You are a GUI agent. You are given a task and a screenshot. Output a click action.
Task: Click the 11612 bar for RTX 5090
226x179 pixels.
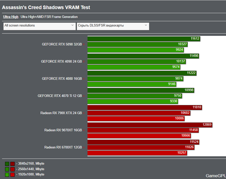(x=144, y=39)
